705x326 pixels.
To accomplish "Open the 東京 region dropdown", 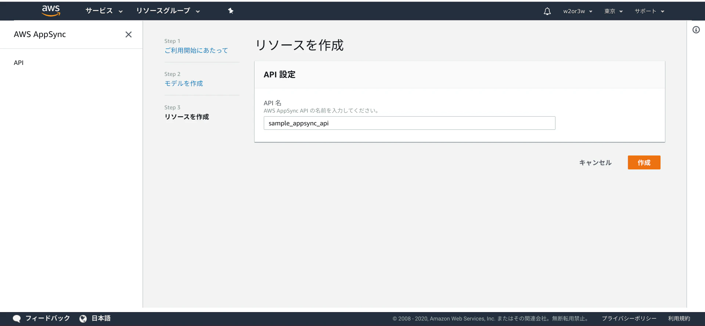I will pyautogui.click(x=614, y=11).
